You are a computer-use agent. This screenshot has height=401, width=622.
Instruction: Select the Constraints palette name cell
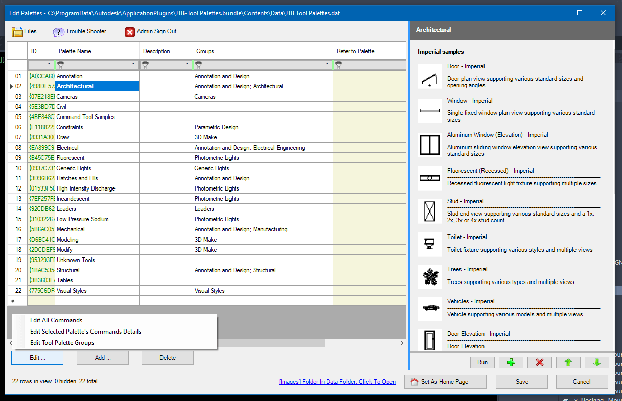point(97,127)
